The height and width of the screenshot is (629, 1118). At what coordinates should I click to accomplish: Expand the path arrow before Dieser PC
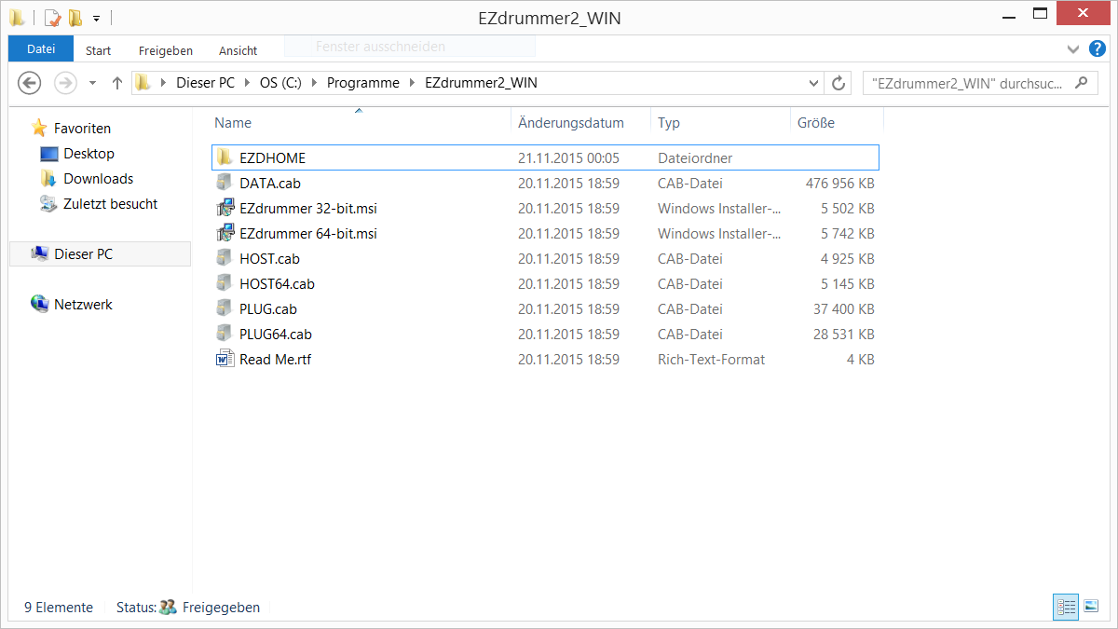pyautogui.click(x=164, y=83)
